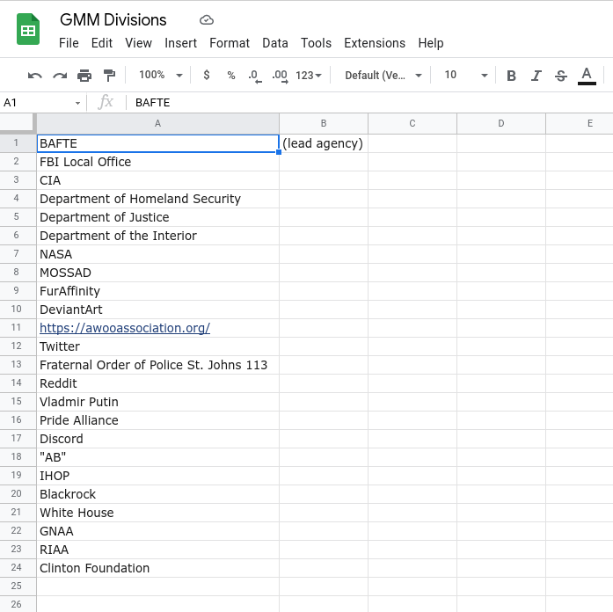Format cell as percent
Screen dimensions: 613x612
tap(231, 75)
